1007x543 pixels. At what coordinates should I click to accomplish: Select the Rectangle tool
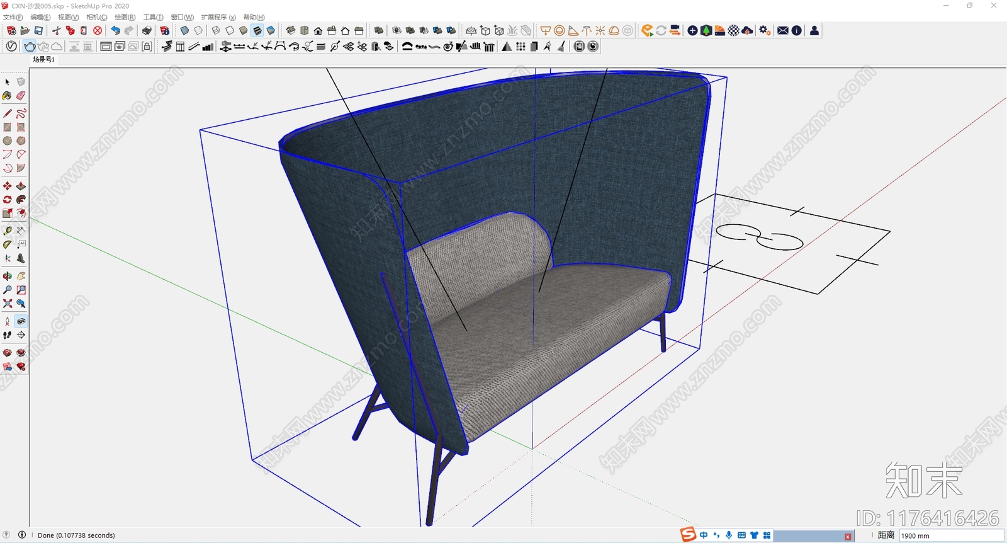(x=7, y=127)
